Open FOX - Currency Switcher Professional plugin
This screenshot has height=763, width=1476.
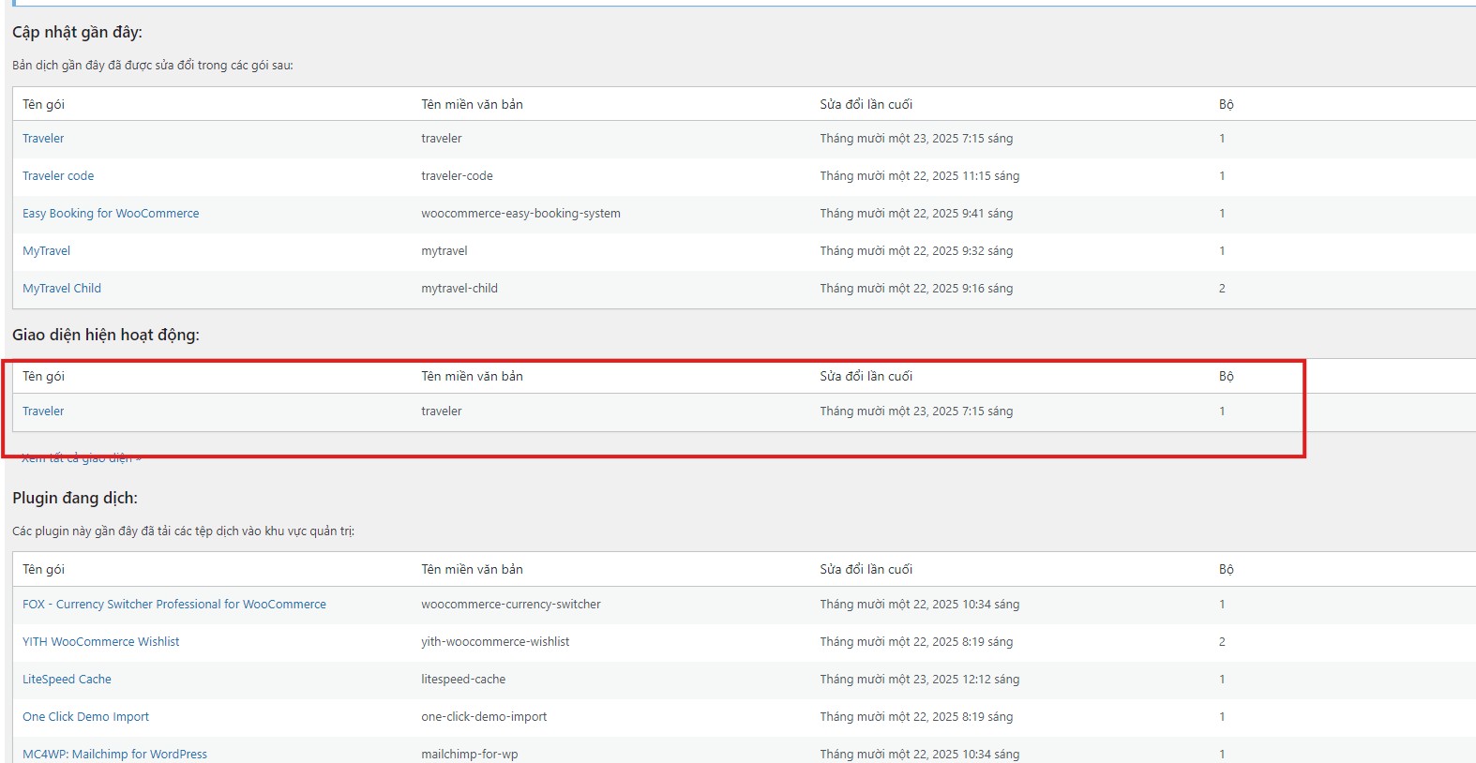[x=174, y=605]
